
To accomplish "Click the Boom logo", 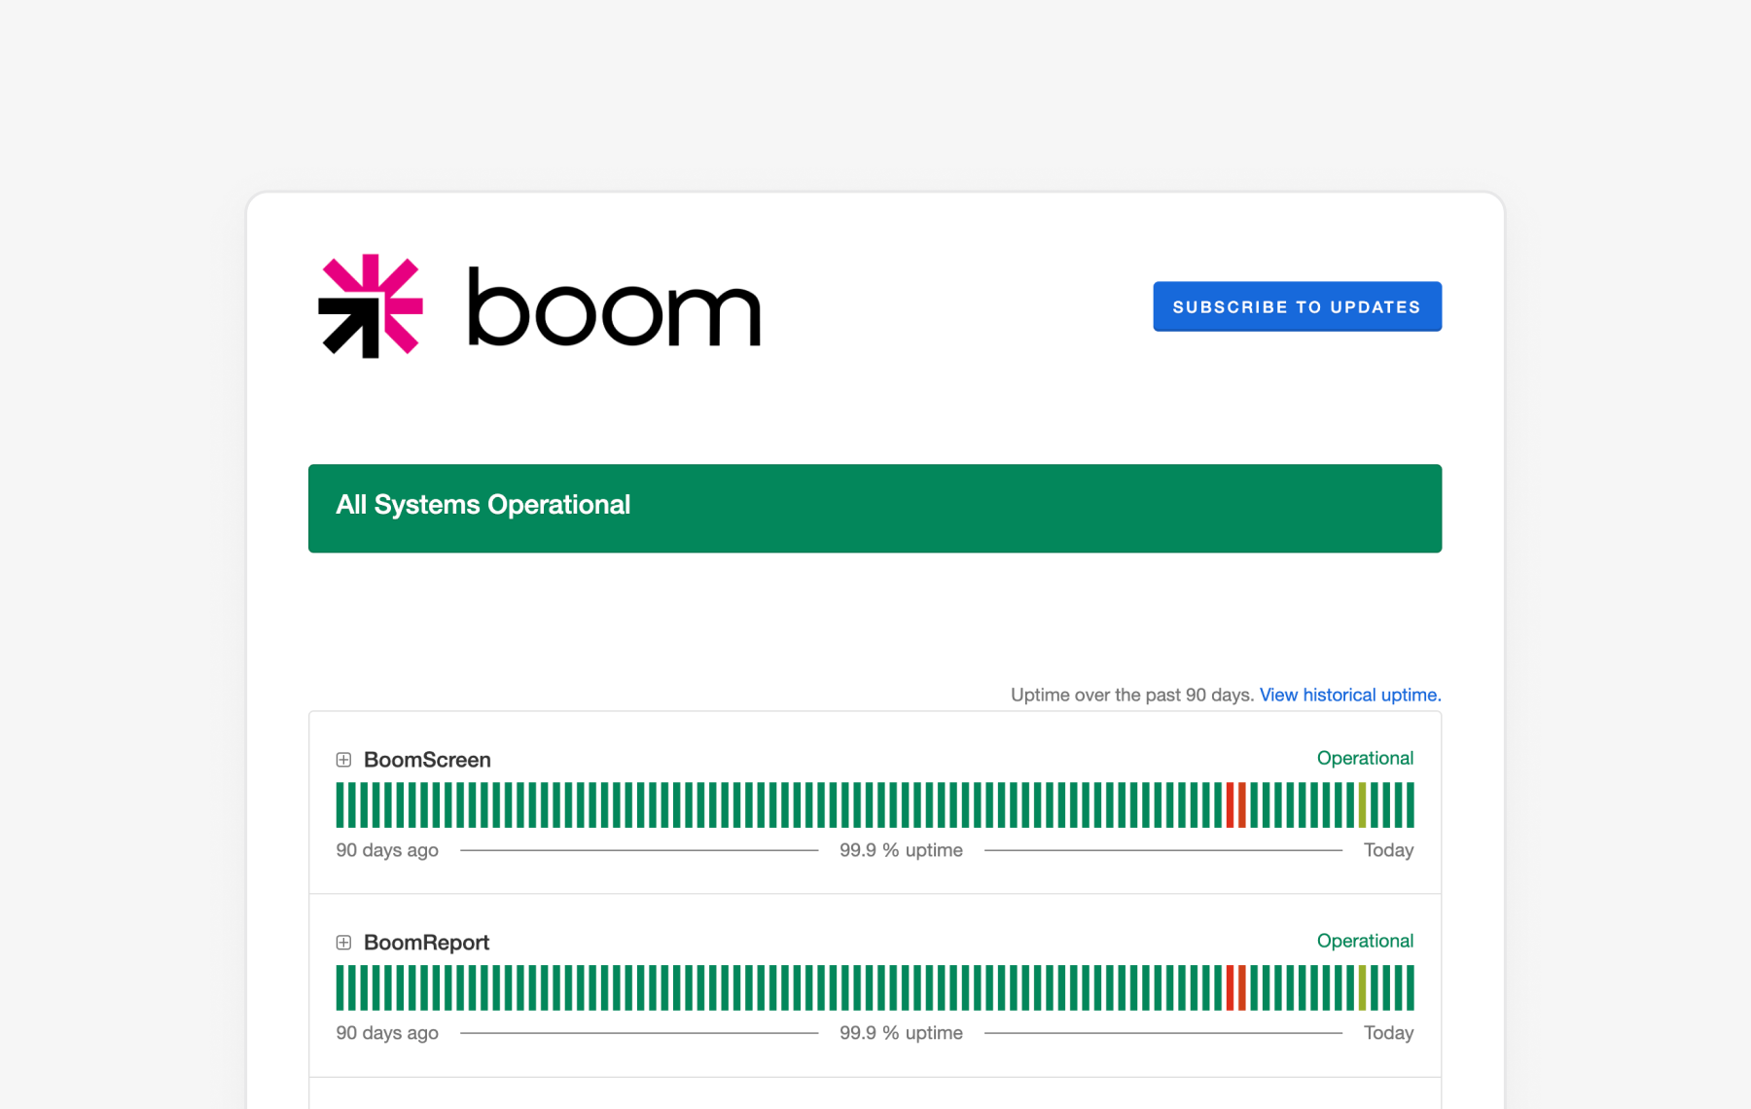I will coord(540,306).
